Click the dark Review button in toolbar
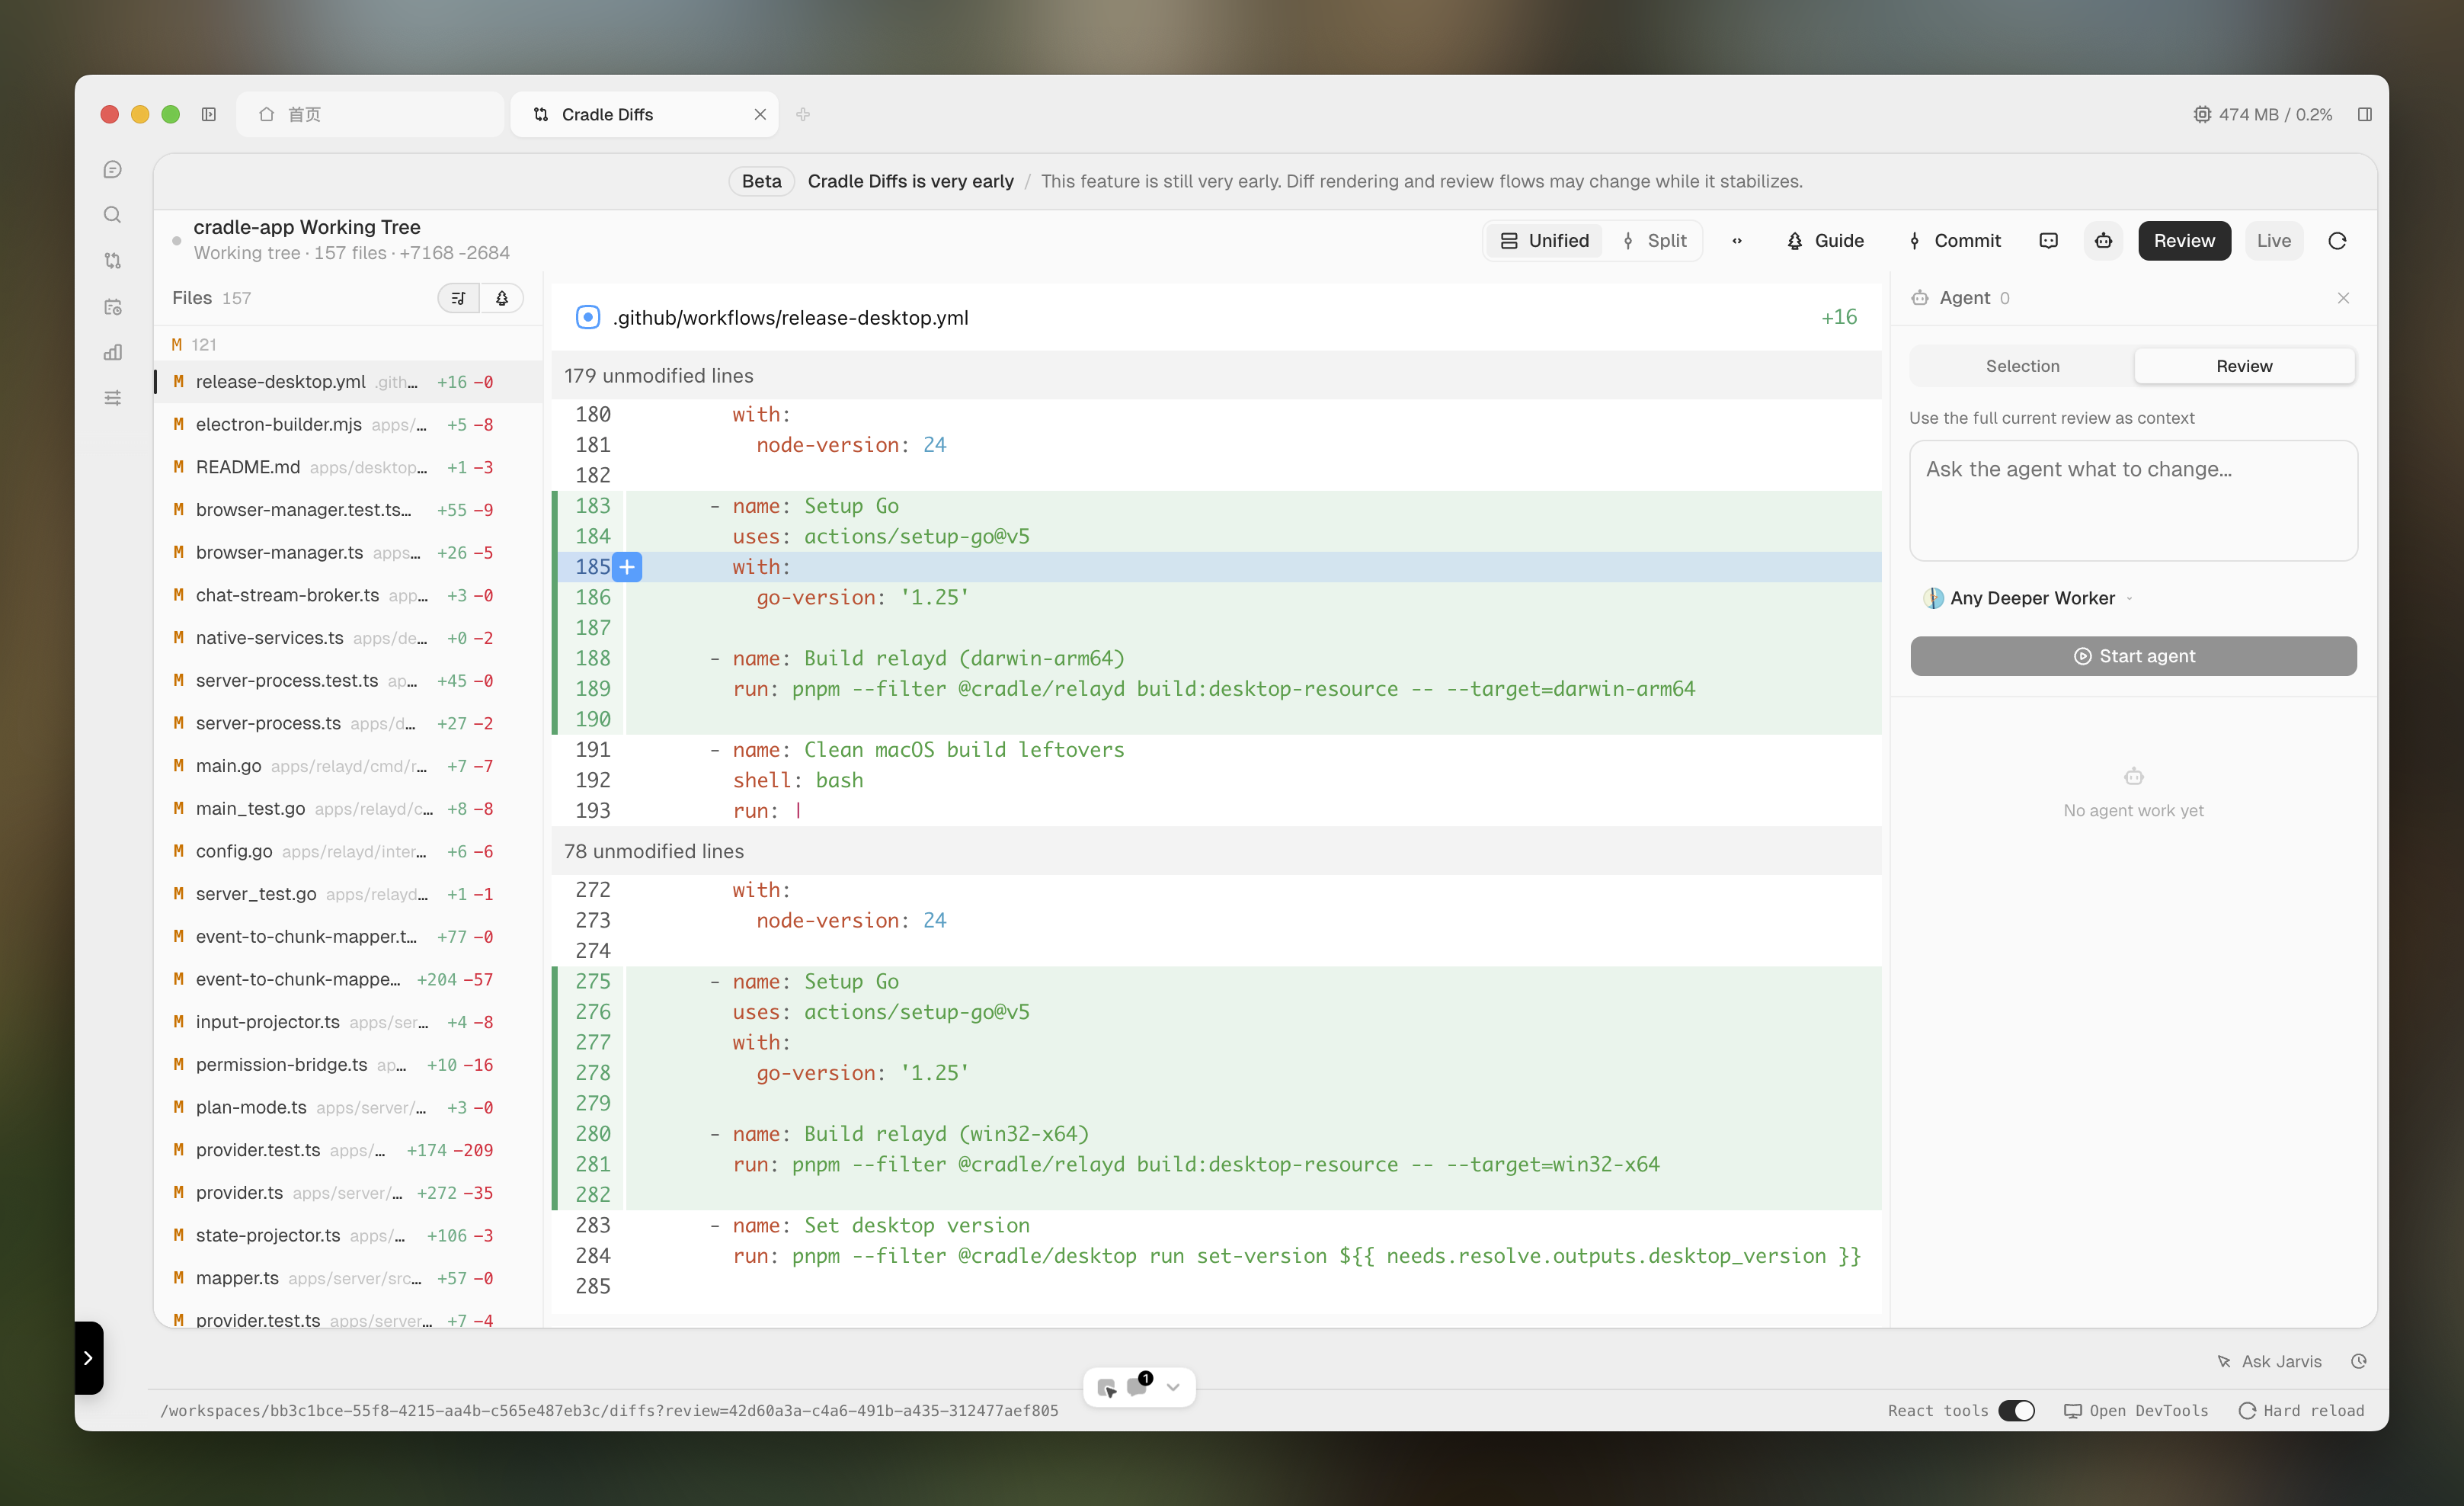2464x1506 pixels. tap(2184, 241)
